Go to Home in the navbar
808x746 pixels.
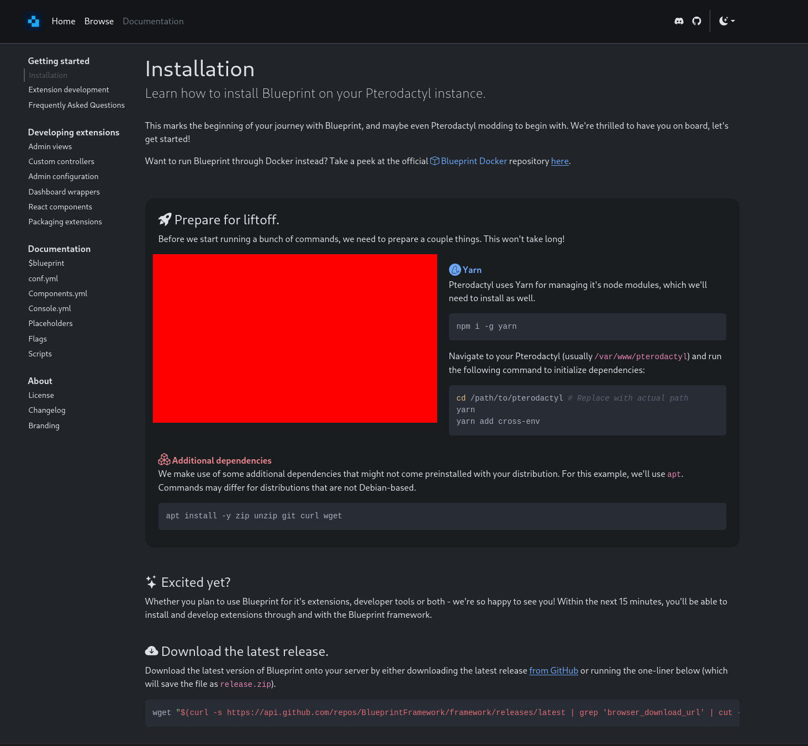tap(64, 21)
